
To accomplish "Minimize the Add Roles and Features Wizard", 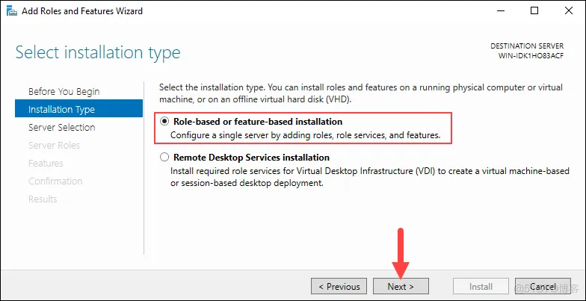I will click(499, 11).
